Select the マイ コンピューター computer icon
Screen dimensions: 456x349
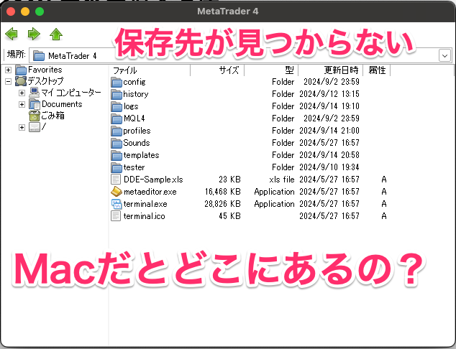coord(35,93)
